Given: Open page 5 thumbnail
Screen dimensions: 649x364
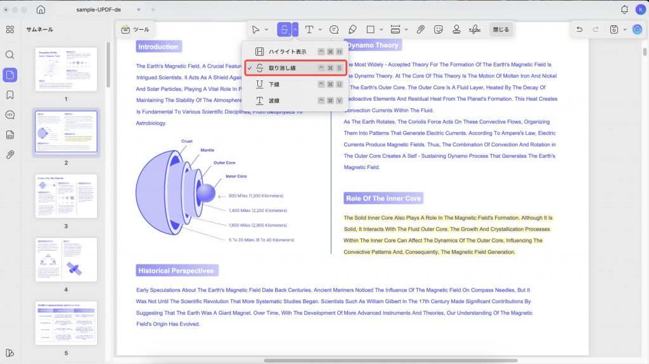Looking at the screenshot, I should coord(66,323).
